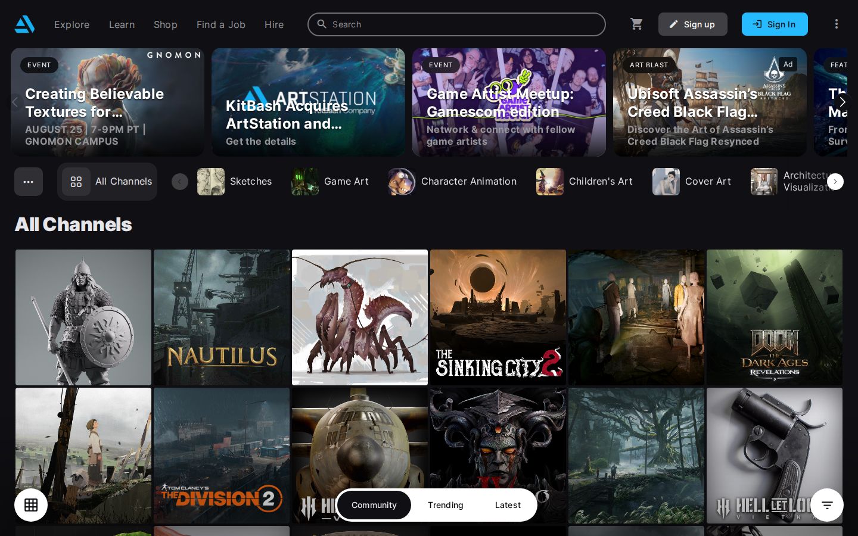This screenshot has height=536, width=858.
Task: Select the Character Animation channel icon
Action: pos(402,182)
